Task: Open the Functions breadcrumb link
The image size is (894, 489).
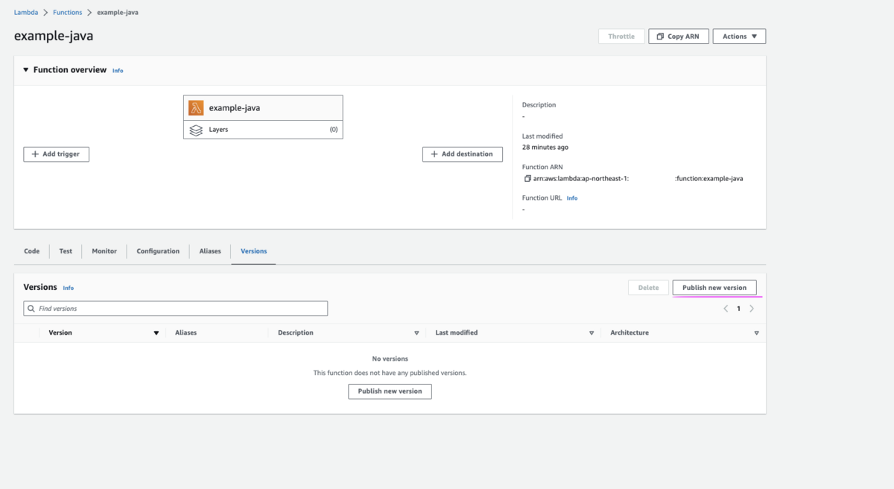Action: [68, 13]
